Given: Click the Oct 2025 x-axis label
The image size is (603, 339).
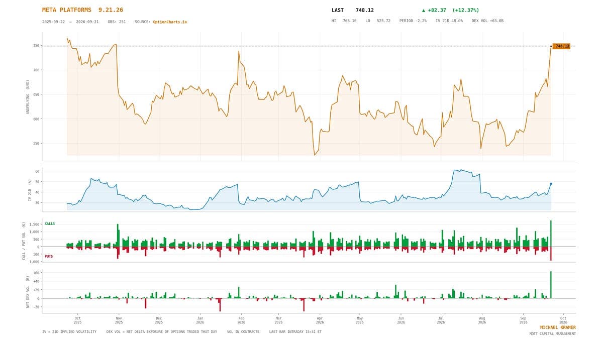Looking at the screenshot, I should click(x=77, y=320).
